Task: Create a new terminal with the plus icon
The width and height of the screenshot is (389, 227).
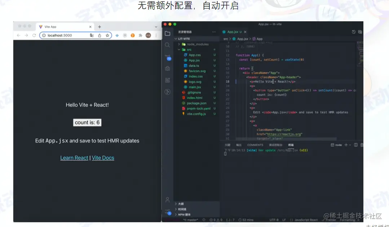Action: (346, 145)
